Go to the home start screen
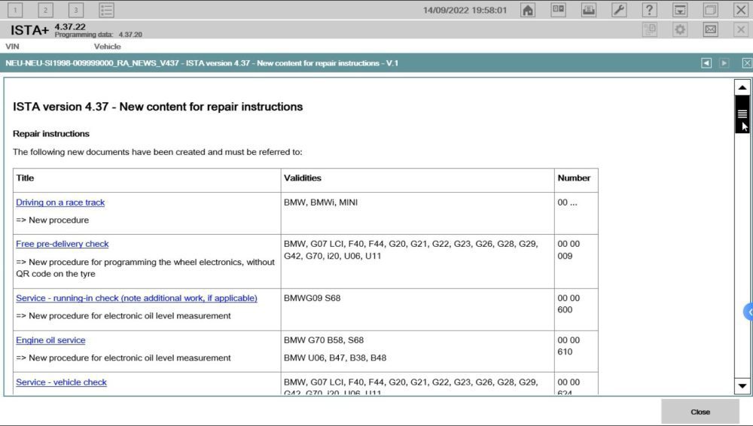Screen dimensions: 753x426 [x=528, y=10]
